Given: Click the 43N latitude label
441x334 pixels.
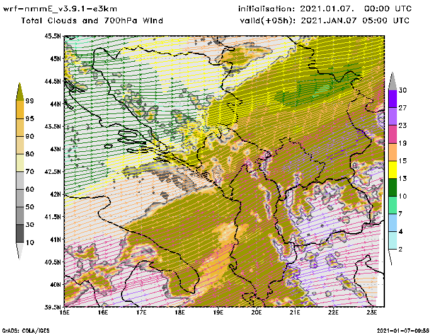Looking at the screenshot, I should 55,149.
